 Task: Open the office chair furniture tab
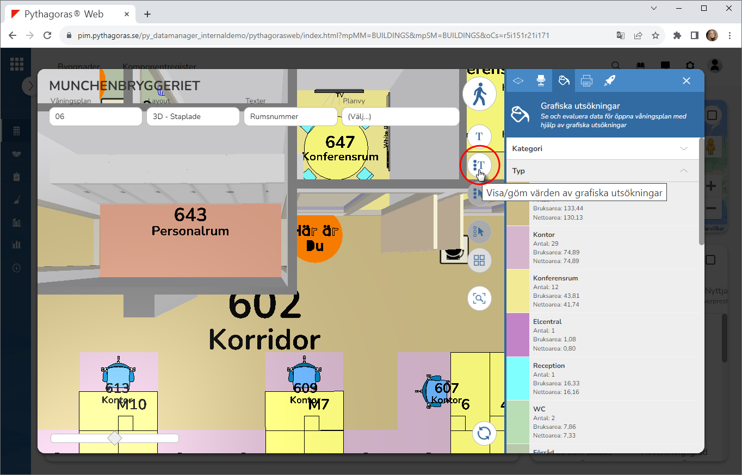pos(541,81)
